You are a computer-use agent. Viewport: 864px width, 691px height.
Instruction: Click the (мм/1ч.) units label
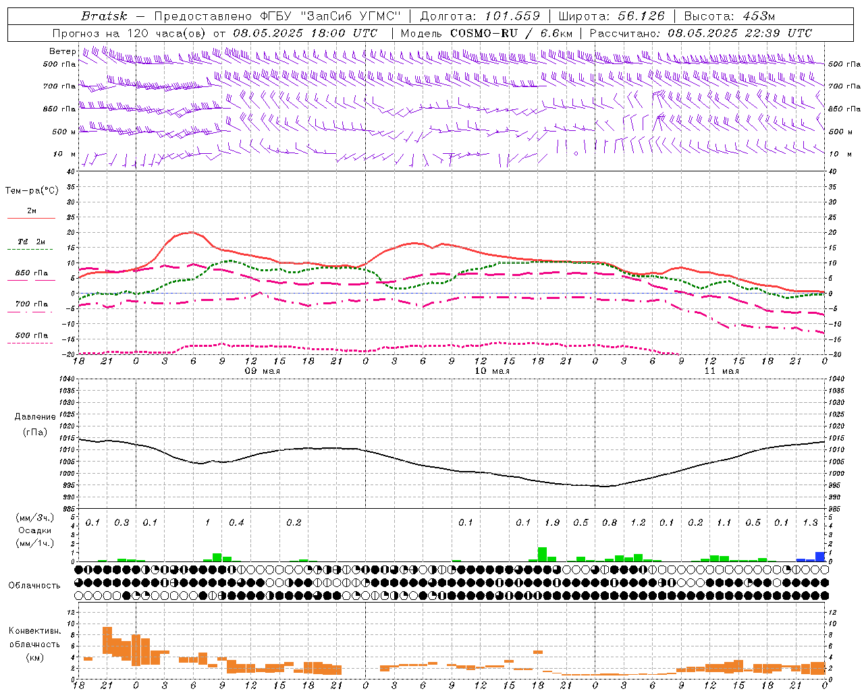pyautogui.click(x=34, y=544)
